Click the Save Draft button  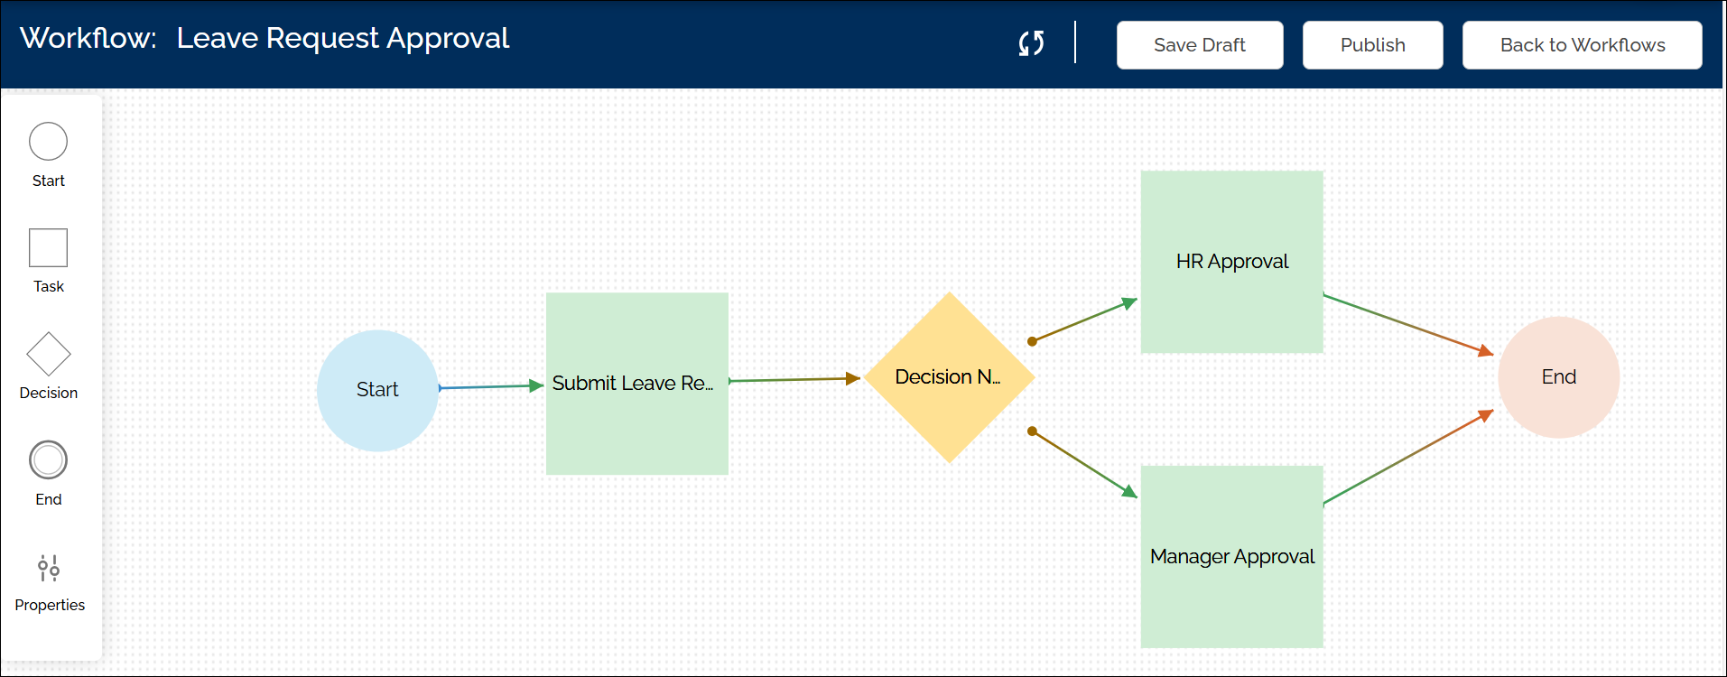[1199, 45]
